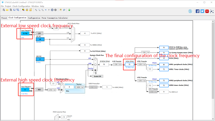This screenshot has height=121, width=215.
Task: Open a project using the folder icon
Action: point(7,10)
